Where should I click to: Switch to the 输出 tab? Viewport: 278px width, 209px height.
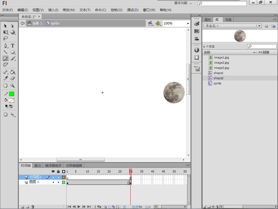[x=37, y=166]
